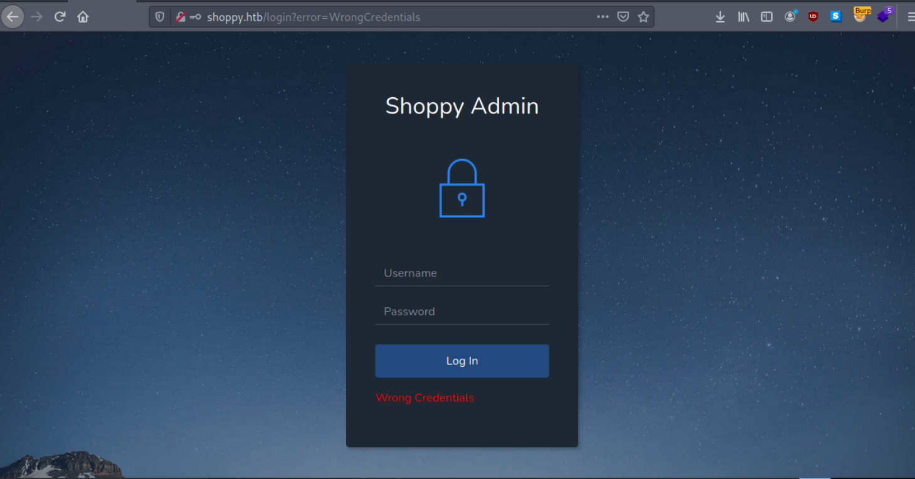Image resolution: width=915 pixels, height=479 pixels.
Task: Open the uBlock Origin extension
Action: pyautogui.click(x=813, y=17)
